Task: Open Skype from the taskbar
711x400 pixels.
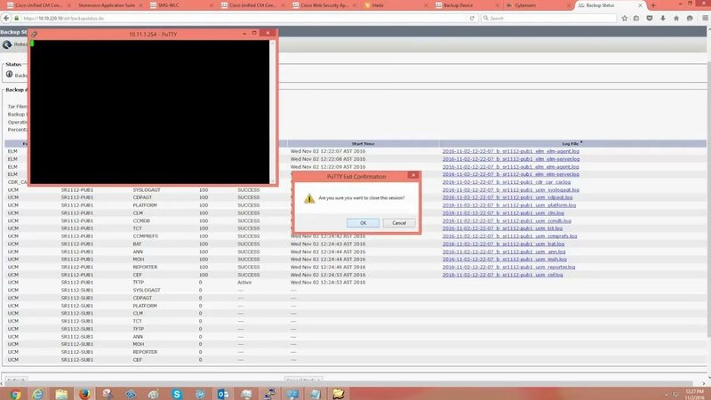Action: point(177,394)
